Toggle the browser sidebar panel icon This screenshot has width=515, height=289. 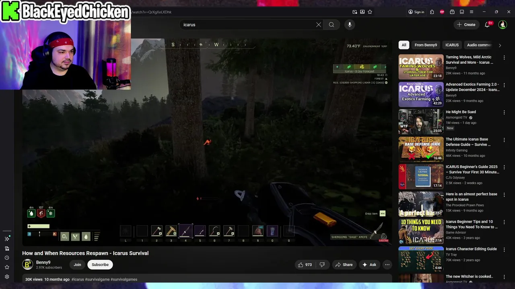tap(462, 12)
